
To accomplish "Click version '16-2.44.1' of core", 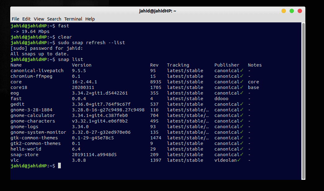I will [84, 82].
